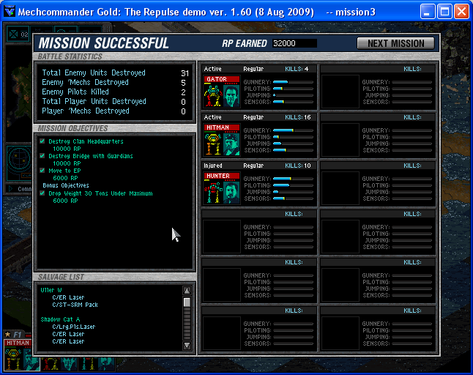473x375 pixels.
Task: Click the SALVAGE LIST section header
Action: [61, 277]
